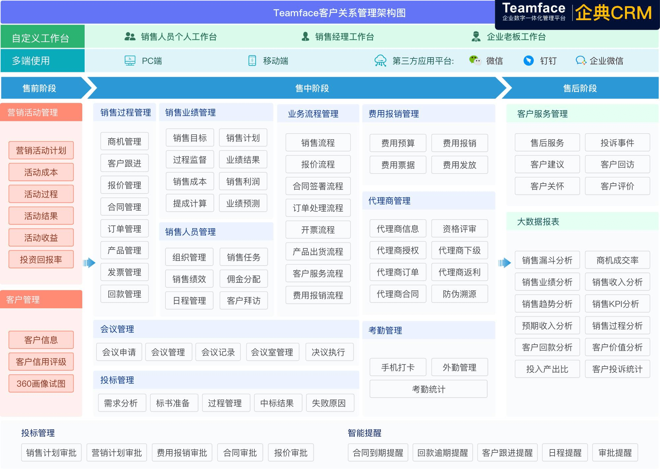This screenshot has width=660, height=469.
Task: Click the 提成计算 box
Action: pos(190,203)
